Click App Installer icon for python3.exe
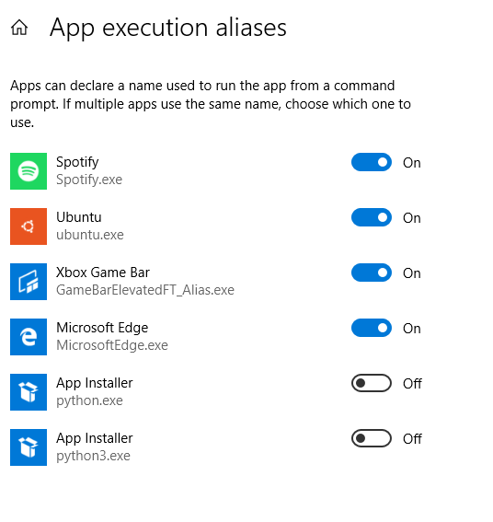The width and height of the screenshot is (493, 522). [x=29, y=447]
